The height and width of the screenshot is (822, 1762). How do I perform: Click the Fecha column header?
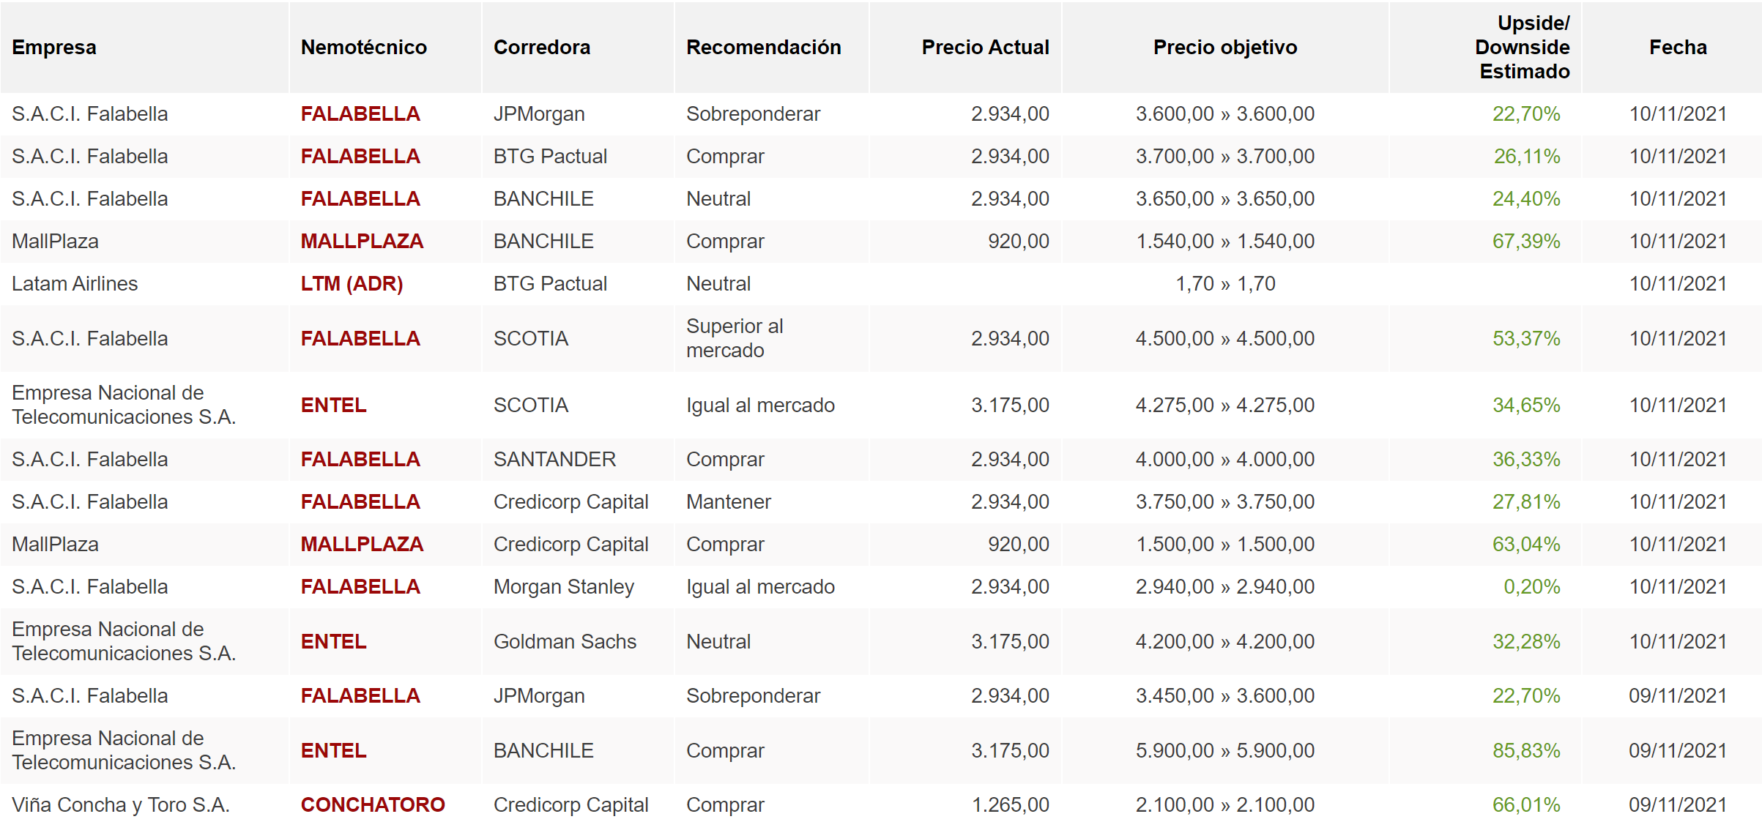[x=1677, y=48]
